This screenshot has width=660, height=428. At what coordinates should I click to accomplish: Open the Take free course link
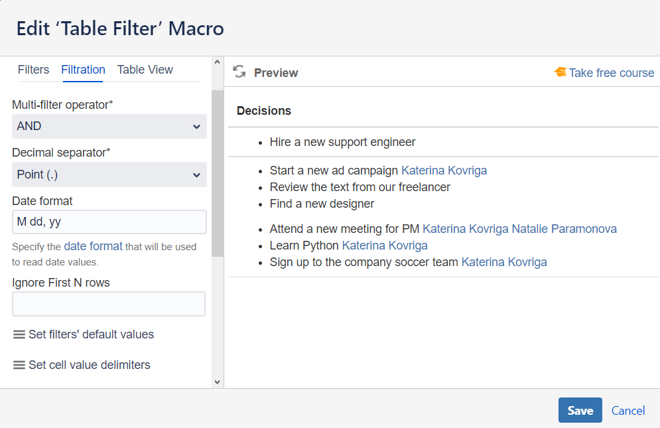coord(611,73)
